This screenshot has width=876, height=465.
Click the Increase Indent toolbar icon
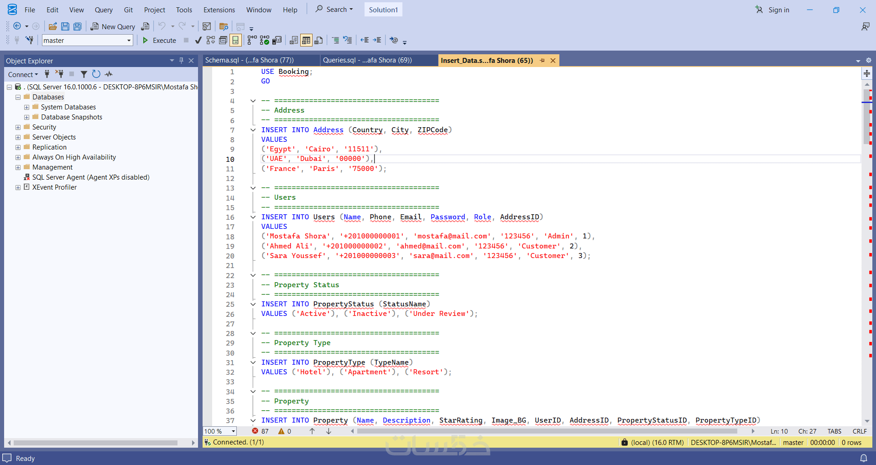[377, 41]
